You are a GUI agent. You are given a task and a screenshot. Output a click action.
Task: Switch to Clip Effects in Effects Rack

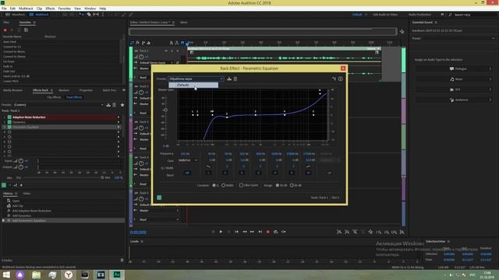point(54,97)
